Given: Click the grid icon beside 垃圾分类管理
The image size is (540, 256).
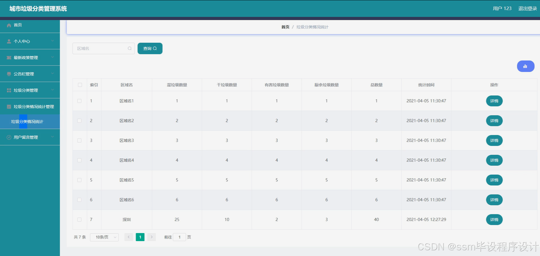Looking at the screenshot, I should 9,90.
